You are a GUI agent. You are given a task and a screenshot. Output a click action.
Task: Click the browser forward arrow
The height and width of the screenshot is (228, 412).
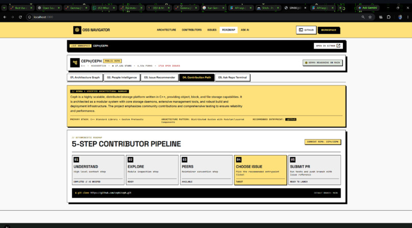coord(12,17)
